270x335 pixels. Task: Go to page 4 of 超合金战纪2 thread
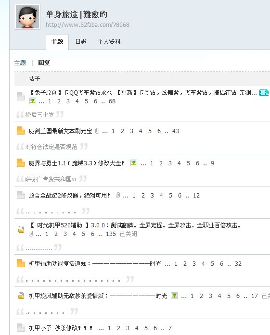point(161,196)
